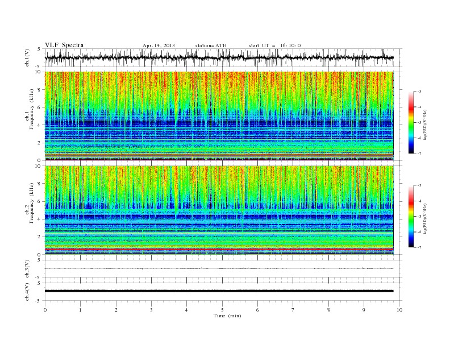The image size is (450, 348).
Task: Click the "-7" tick on the ch.2 color bar
Action: (x=419, y=247)
